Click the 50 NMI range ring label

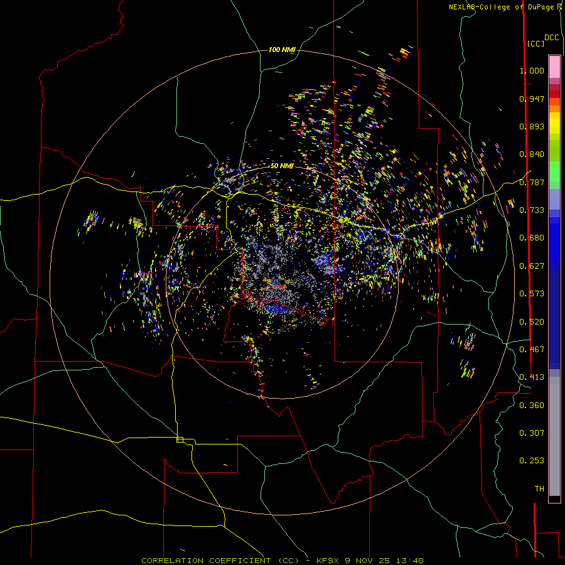coord(282,166)
